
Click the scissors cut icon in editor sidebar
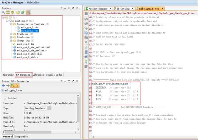coord(86,28)
